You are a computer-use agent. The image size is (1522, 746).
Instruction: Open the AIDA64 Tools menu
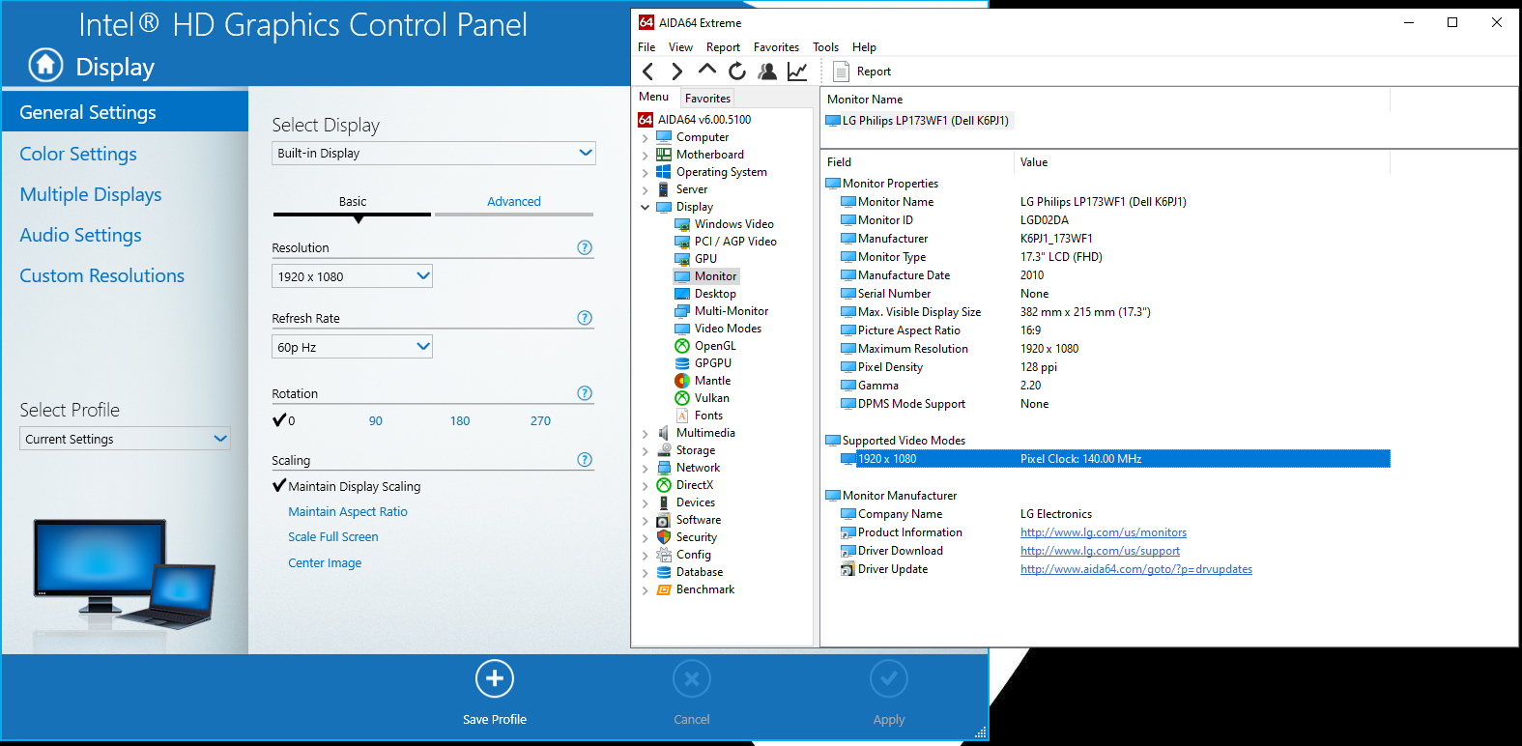[825, 47]
